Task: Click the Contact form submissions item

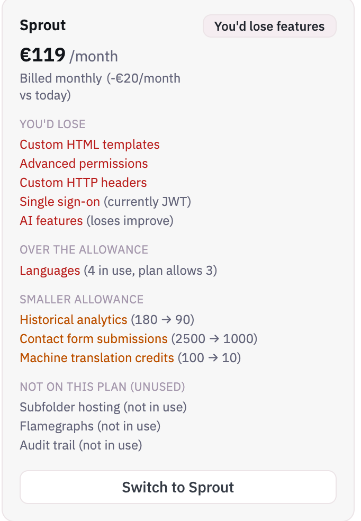Action: pyautogui.click(x=139, y=338)
